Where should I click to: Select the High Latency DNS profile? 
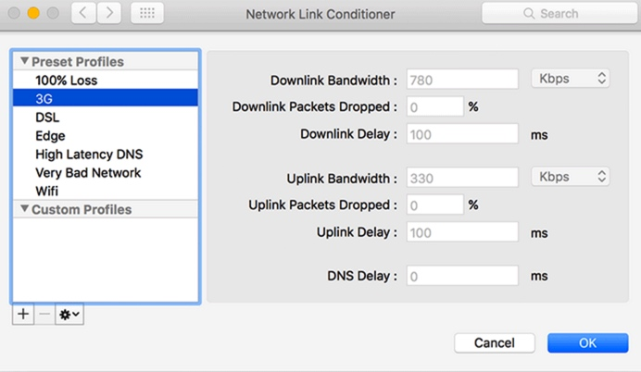(x=106, y=154)
